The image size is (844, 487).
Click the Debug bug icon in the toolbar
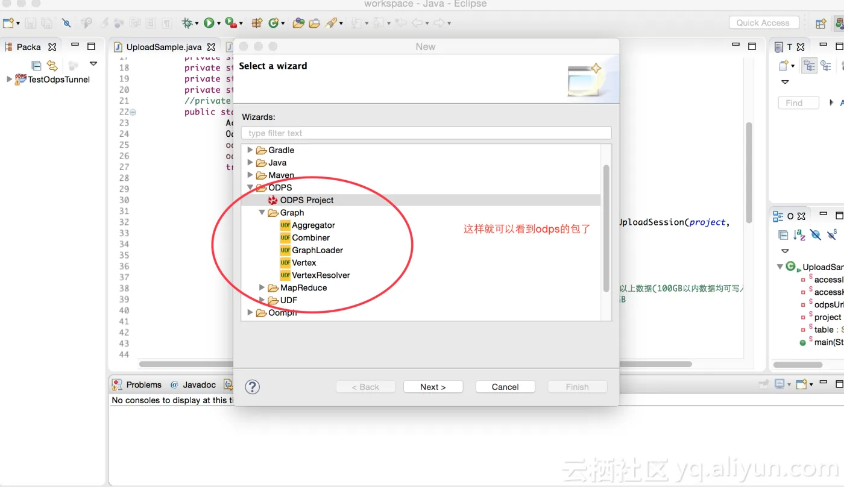coord(187,23)
